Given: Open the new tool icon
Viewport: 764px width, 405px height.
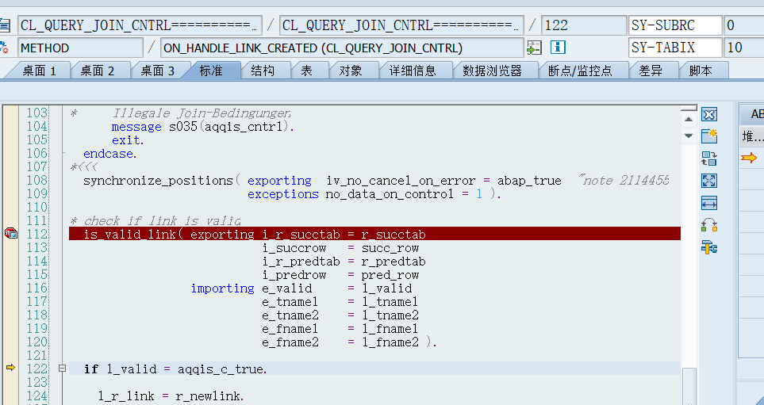Looking at the screenshot, I should click(709, 136).
